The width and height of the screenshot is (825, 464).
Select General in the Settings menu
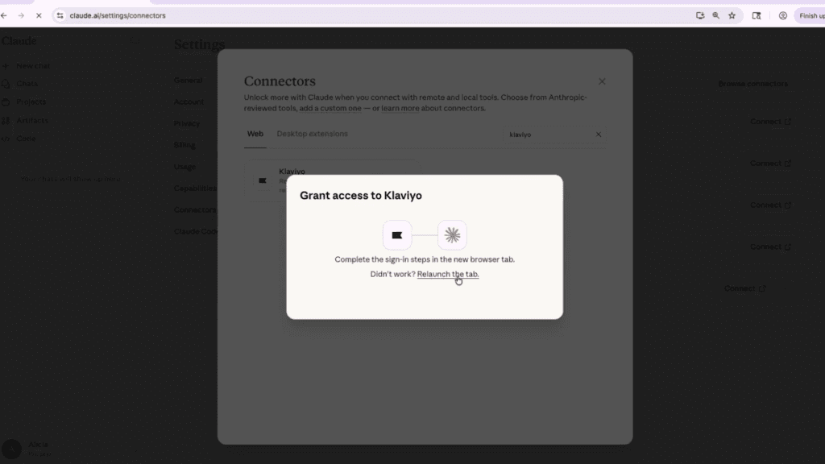pos(189,81)
